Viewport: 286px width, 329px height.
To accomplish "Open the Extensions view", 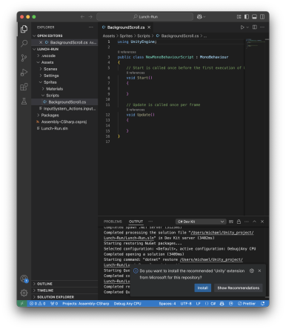I will point(24,87).
